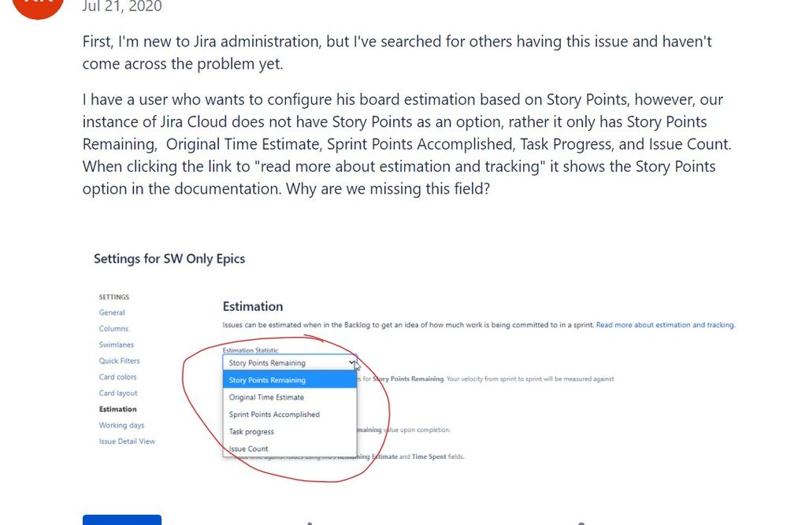Image resolution: width=787 pixels, height=525 pixels.
Task: Open the Swimlanes configuration
Action: click(x=117, y=344)
